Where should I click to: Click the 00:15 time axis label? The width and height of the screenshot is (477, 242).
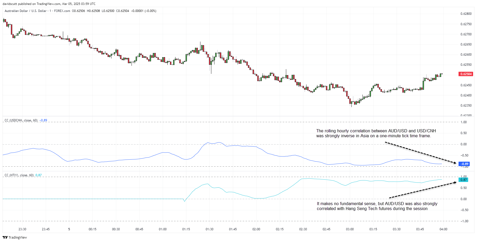point(93,229)
